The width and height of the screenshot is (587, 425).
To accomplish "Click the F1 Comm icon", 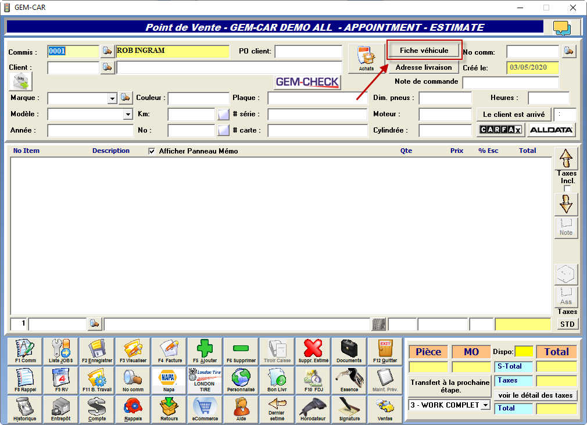I will (x=25, y=351).
